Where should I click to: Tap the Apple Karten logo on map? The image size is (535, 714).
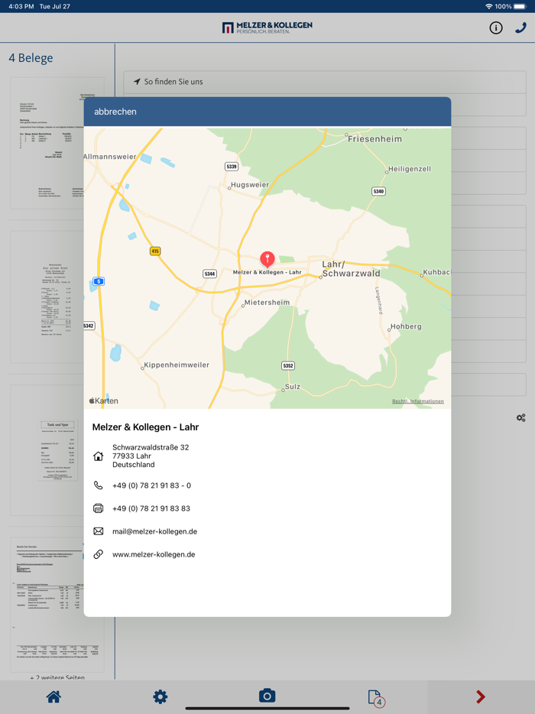pyautogui.click(x=104, y=401)
